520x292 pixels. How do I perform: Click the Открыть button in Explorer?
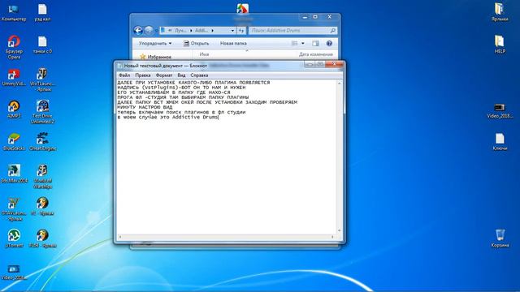coord(197,43)
